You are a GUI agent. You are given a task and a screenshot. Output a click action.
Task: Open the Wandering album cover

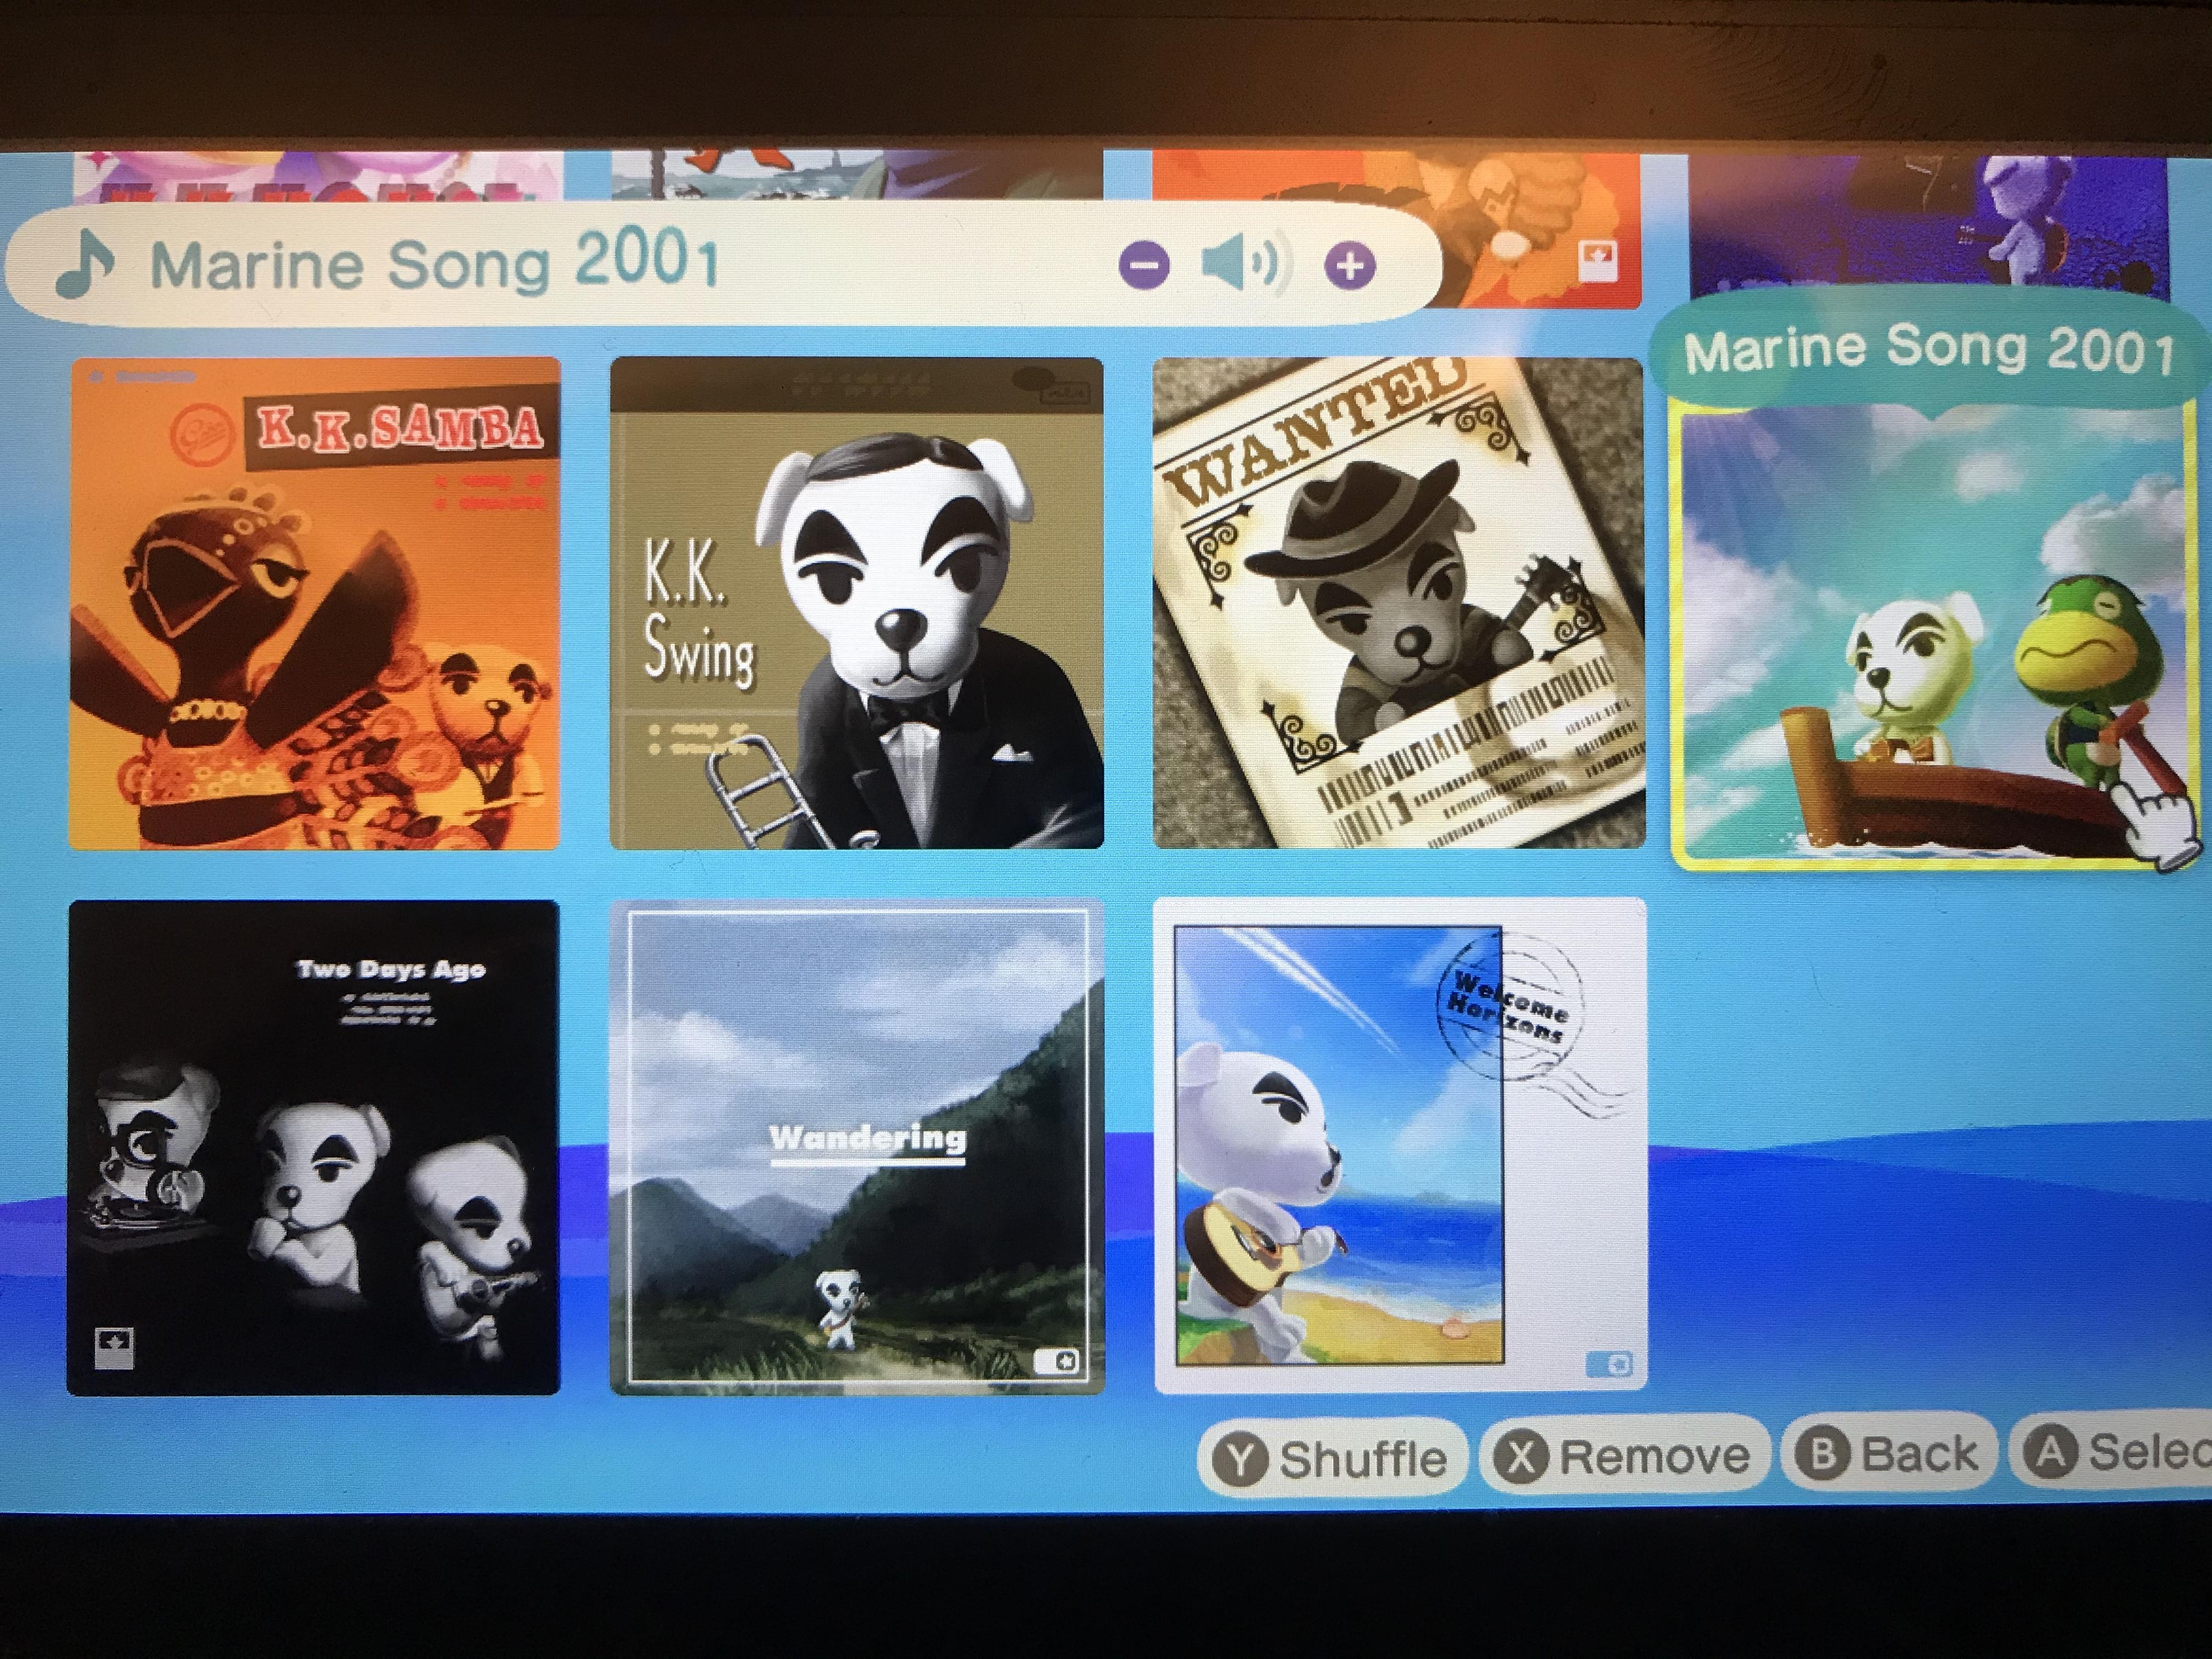click(x=857, y=1147)
